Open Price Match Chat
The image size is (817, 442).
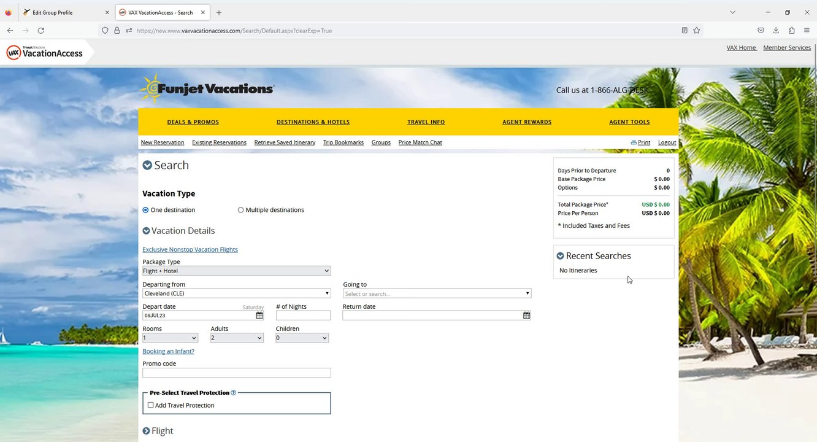[x=420, y=142]
